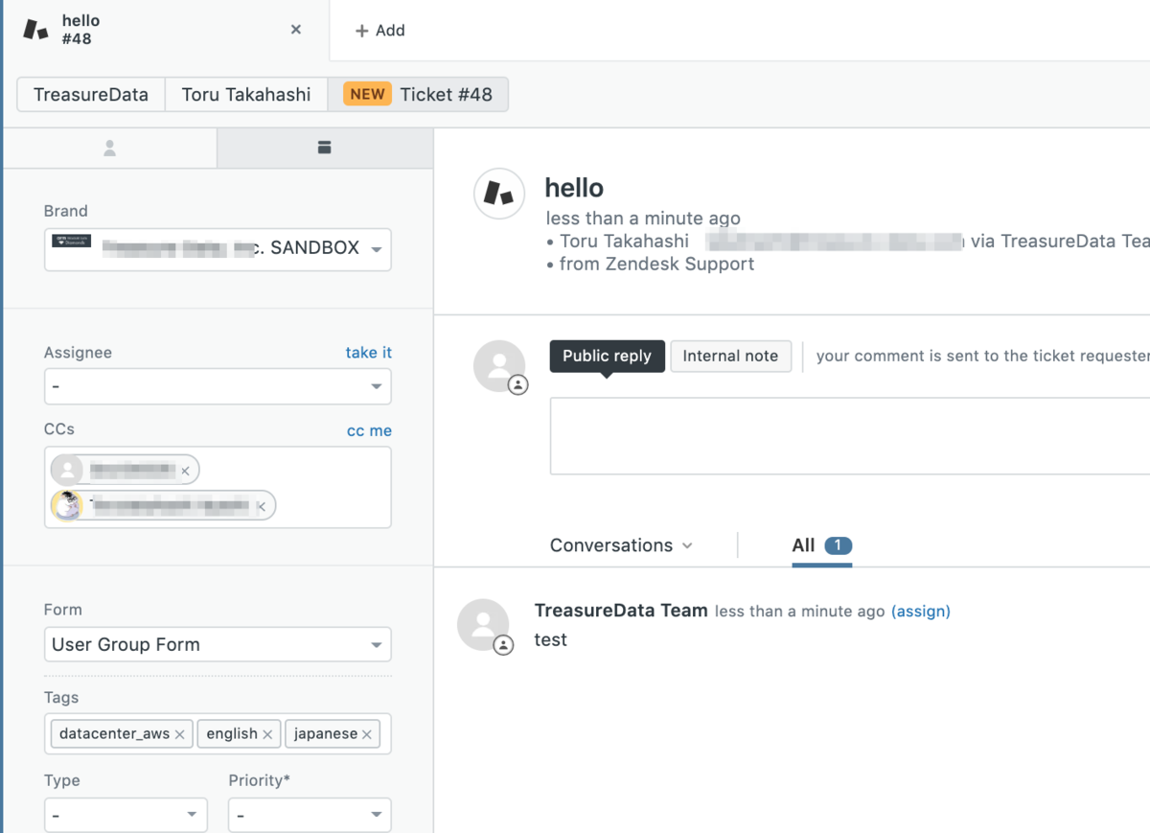Screen dimensions: 1150x833
Task: Click the TreasureData Team author name
Action: click(621, 611)
